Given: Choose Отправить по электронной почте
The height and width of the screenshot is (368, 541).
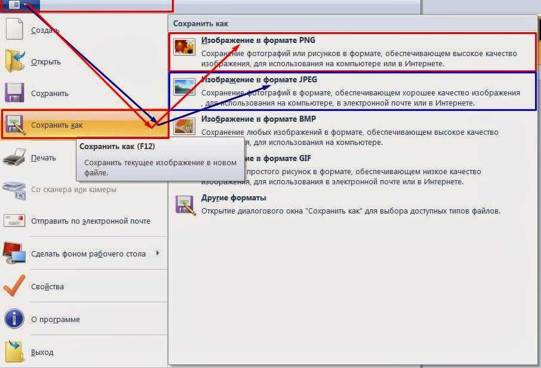Looking at the screenshot, I should (84, 221).
